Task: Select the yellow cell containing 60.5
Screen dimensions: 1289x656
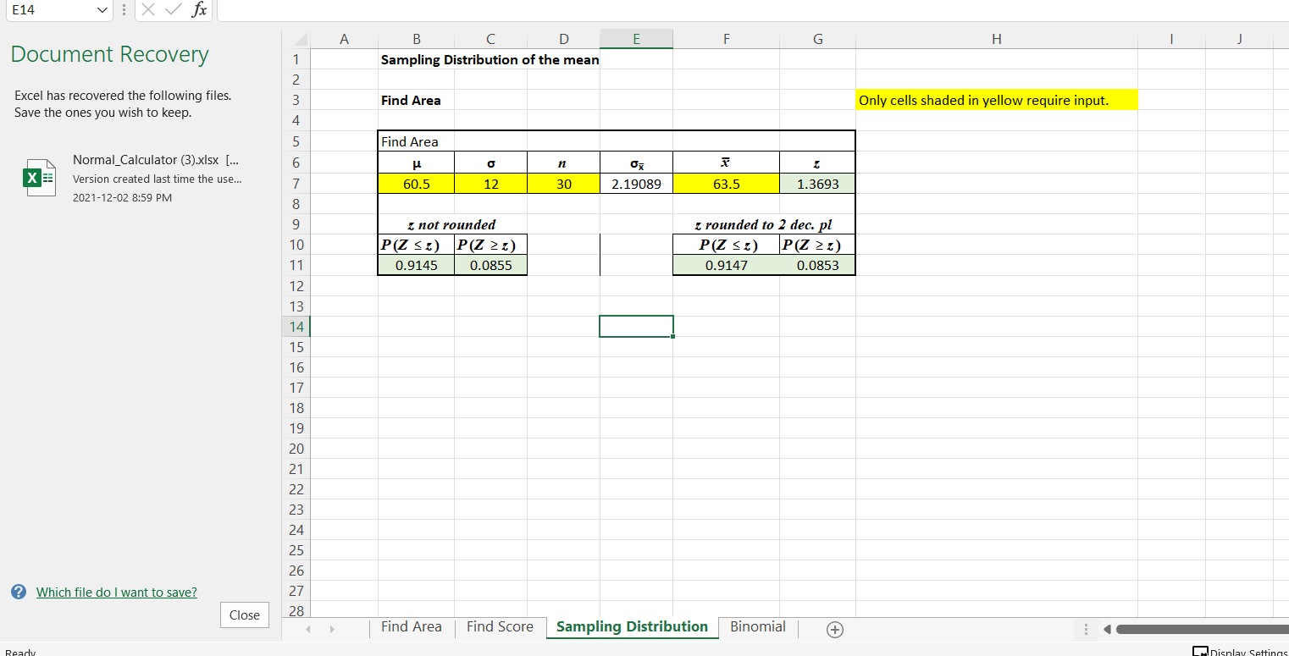Action: [416, 183]
